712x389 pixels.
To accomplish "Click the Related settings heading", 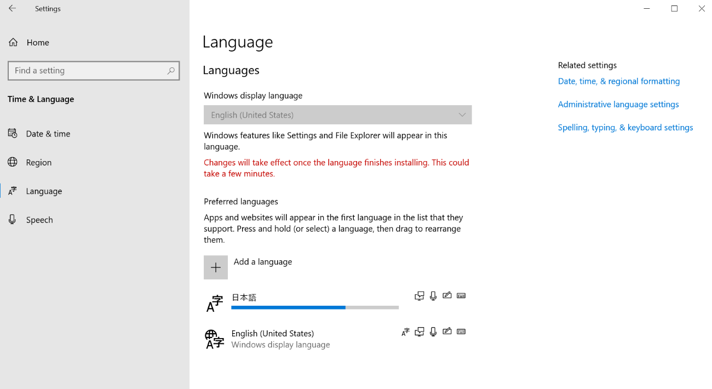I will tap(587, 65).
